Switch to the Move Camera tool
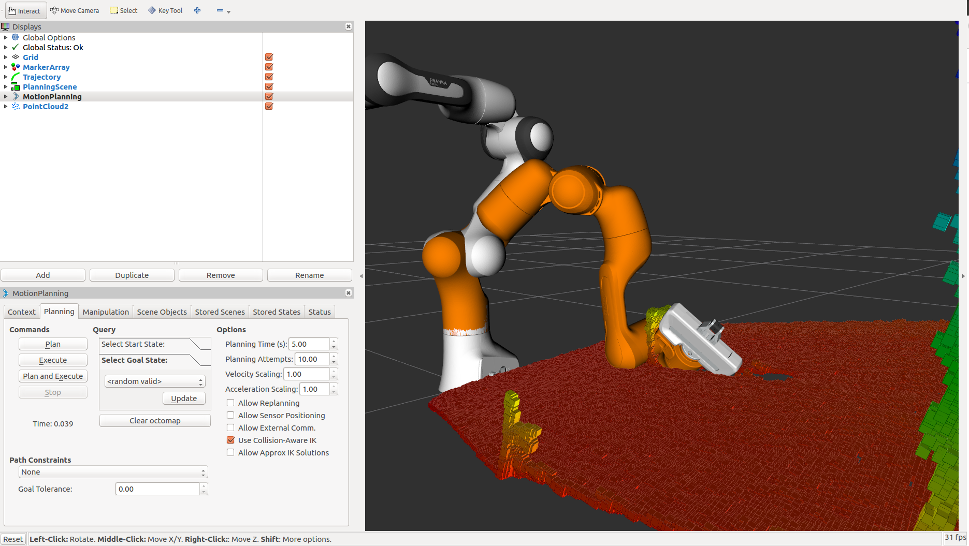Image resolution: width=969 pixels, height=546 pixels. pyautogui.click(x=74, y=10)
